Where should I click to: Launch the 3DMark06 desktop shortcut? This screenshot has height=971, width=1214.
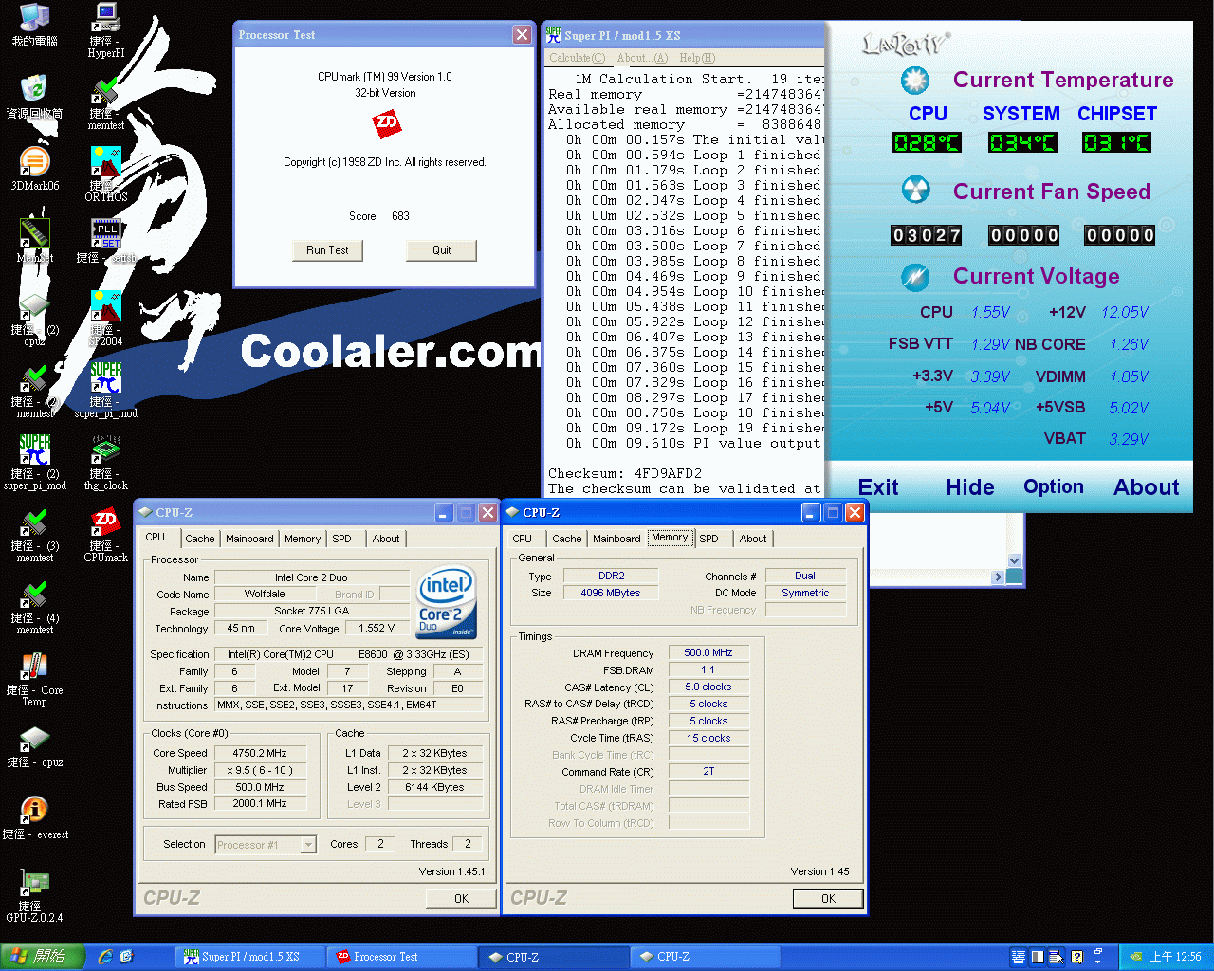click(x=34, y=161)
